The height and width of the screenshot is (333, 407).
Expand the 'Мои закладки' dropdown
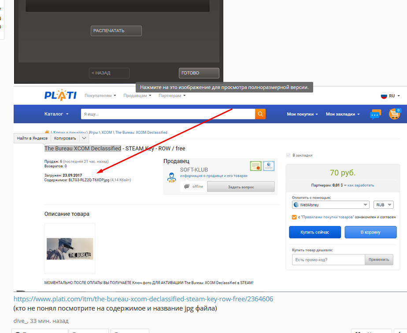point(343,114)
